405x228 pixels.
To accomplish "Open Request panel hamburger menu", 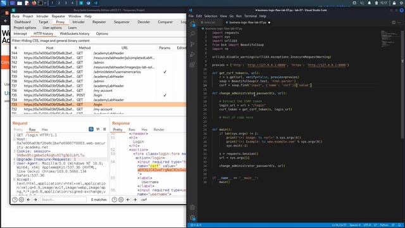I will tap(104, 129).
